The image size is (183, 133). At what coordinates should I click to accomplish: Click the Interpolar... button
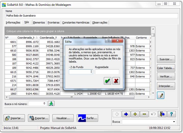click(166, 86)
